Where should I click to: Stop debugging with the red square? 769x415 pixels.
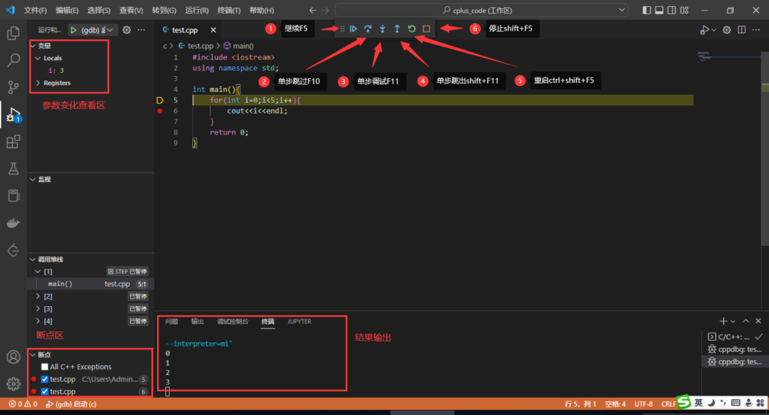click(426, 29)
